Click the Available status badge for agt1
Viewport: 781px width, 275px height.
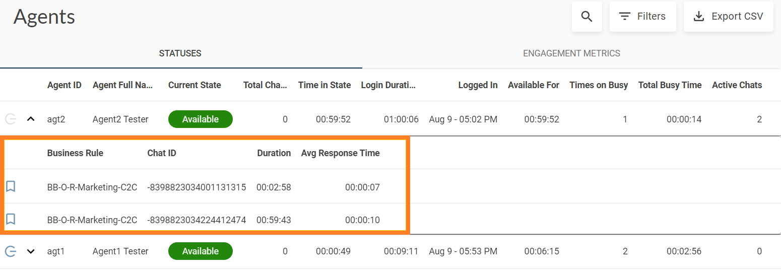point(200,251)
